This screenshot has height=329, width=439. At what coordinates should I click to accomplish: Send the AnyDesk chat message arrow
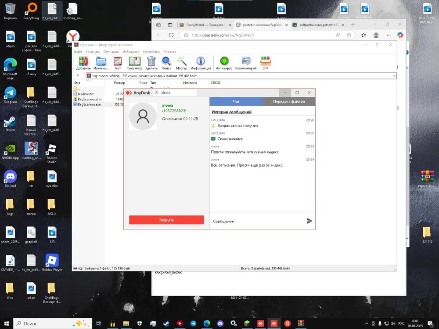tap(309, 221)
